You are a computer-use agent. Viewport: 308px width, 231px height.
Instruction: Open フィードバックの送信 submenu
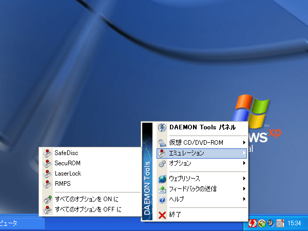(x=202, y=189)
